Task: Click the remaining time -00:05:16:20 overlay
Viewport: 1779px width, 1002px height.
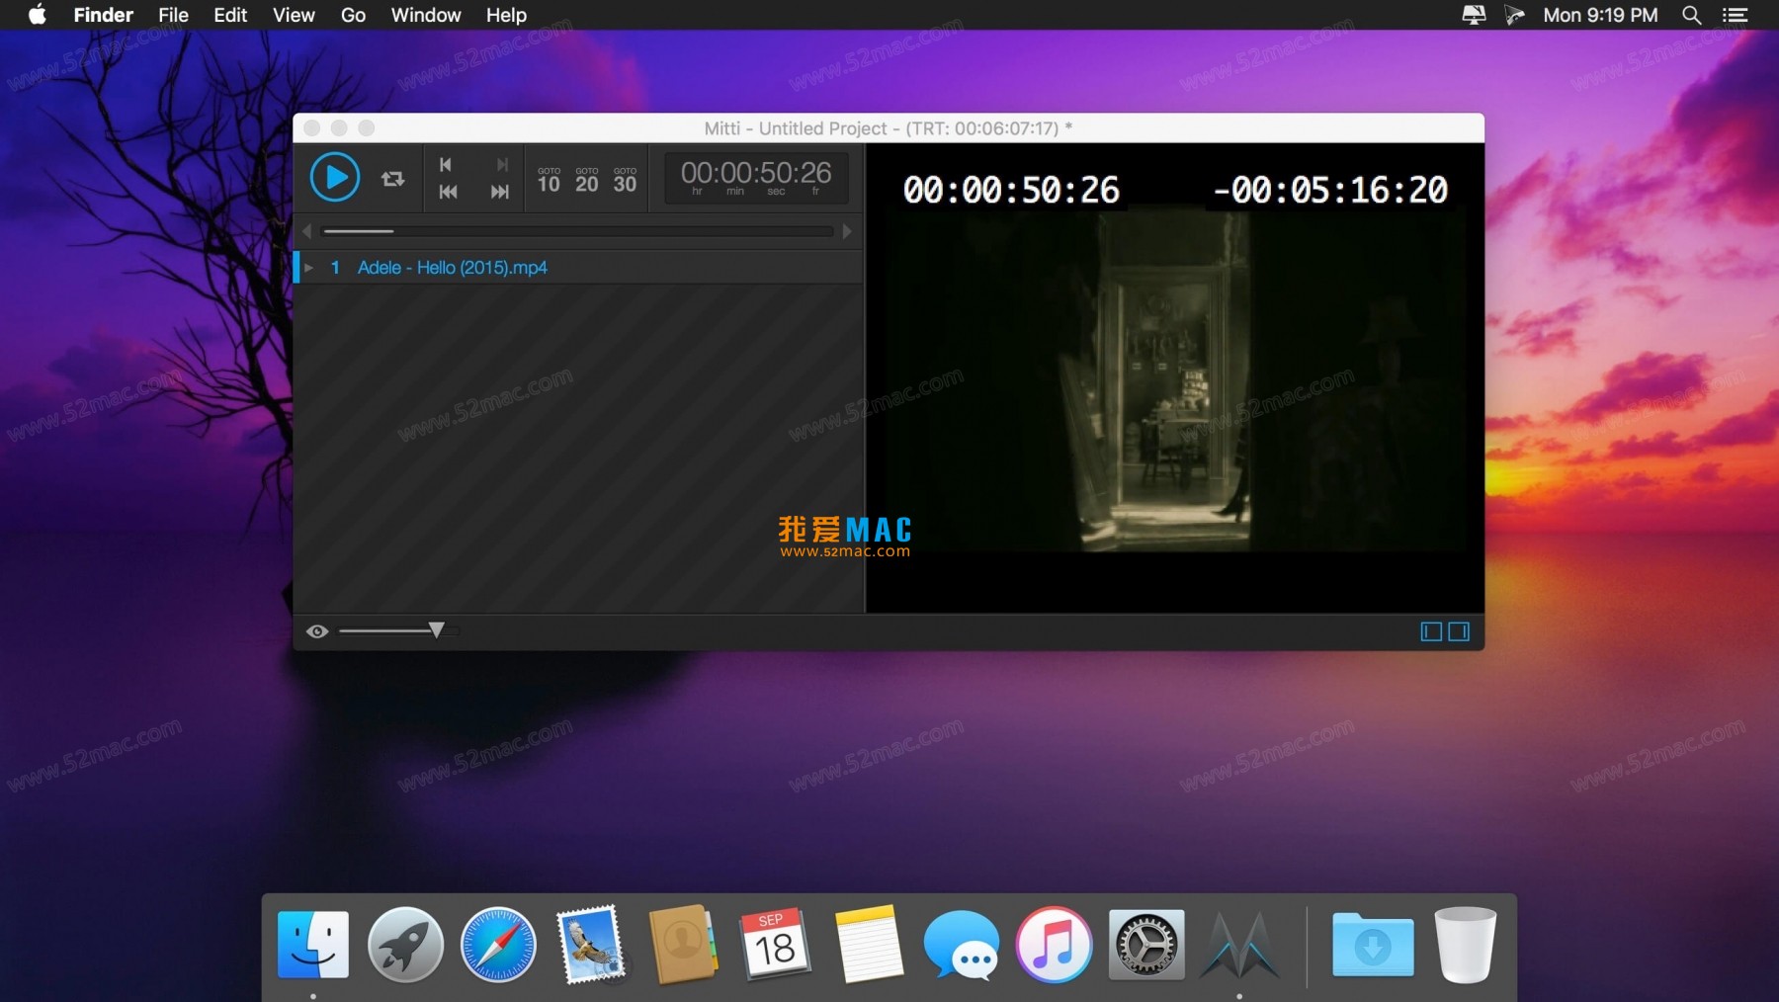Action: tap(1330, 190)
